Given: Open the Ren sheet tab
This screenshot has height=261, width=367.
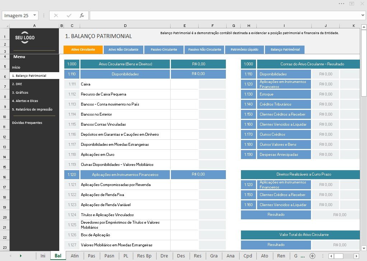Looking at the screenshot, I should coord(281,256).
